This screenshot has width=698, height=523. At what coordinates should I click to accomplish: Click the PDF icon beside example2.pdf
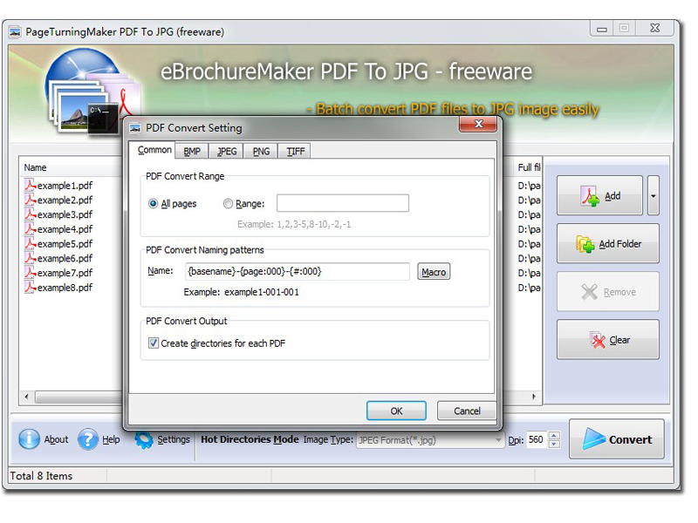coord(30,200)
